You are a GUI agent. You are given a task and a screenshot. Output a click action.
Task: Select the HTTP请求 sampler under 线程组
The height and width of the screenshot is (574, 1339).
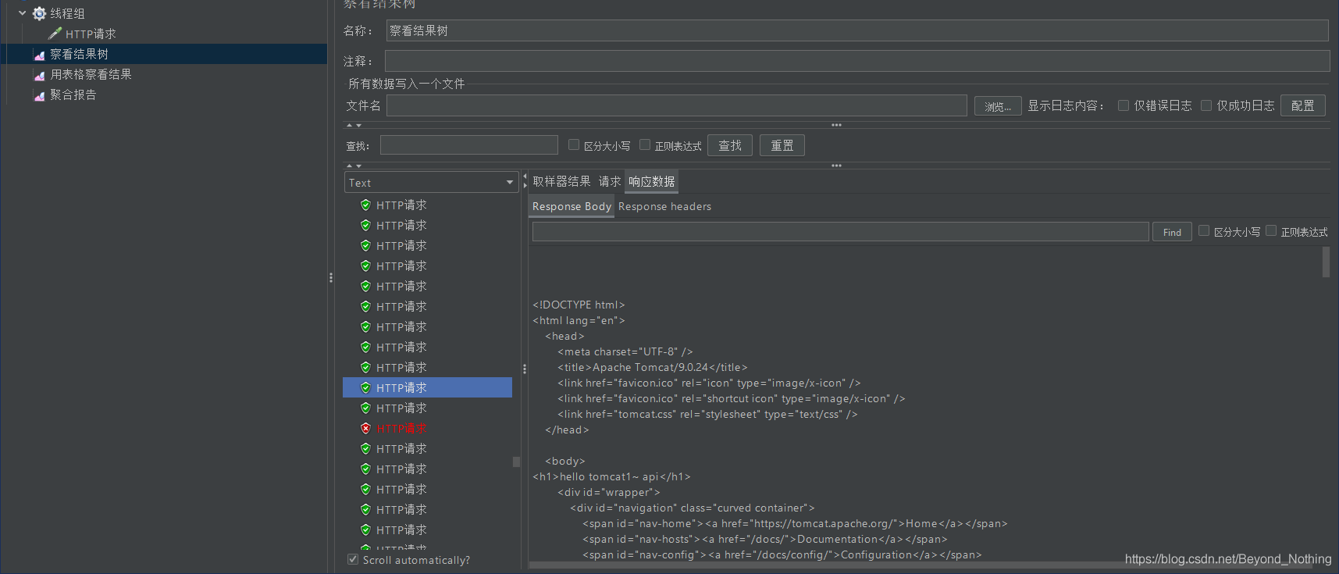click(91, 34)
